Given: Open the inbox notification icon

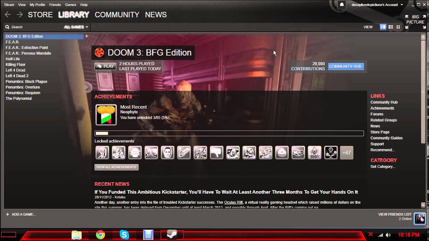Looking at the screenshot, I should 342,5.
